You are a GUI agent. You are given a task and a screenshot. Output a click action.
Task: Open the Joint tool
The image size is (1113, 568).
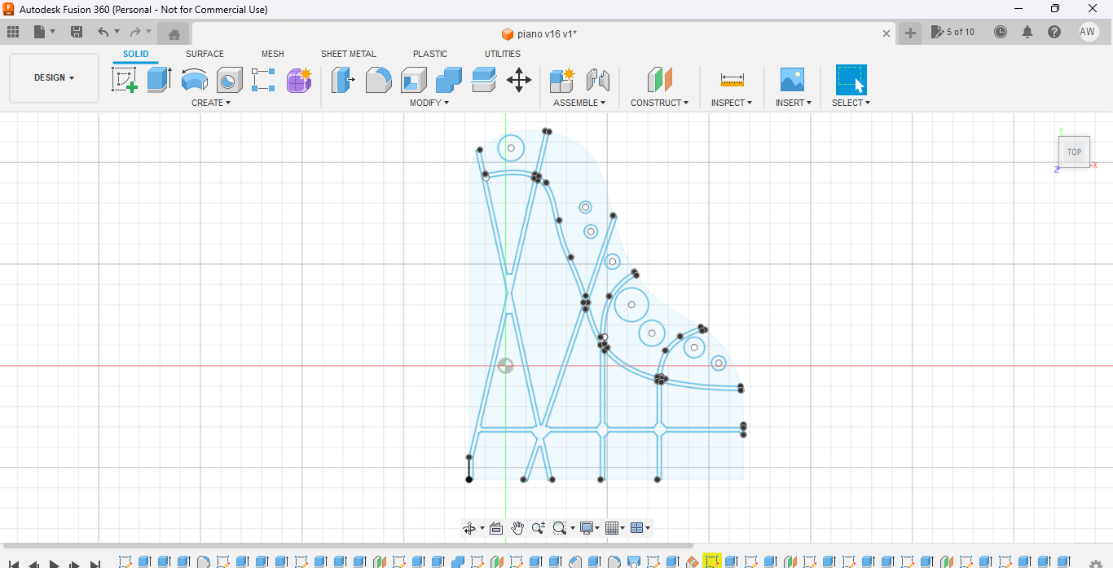(597, 80)
